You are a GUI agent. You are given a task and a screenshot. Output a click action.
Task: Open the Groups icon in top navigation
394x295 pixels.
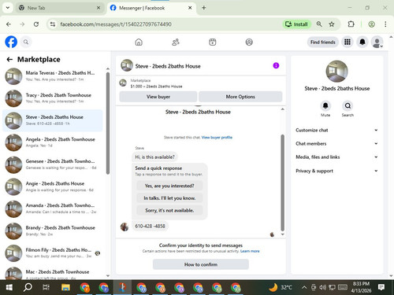[249, 42]
